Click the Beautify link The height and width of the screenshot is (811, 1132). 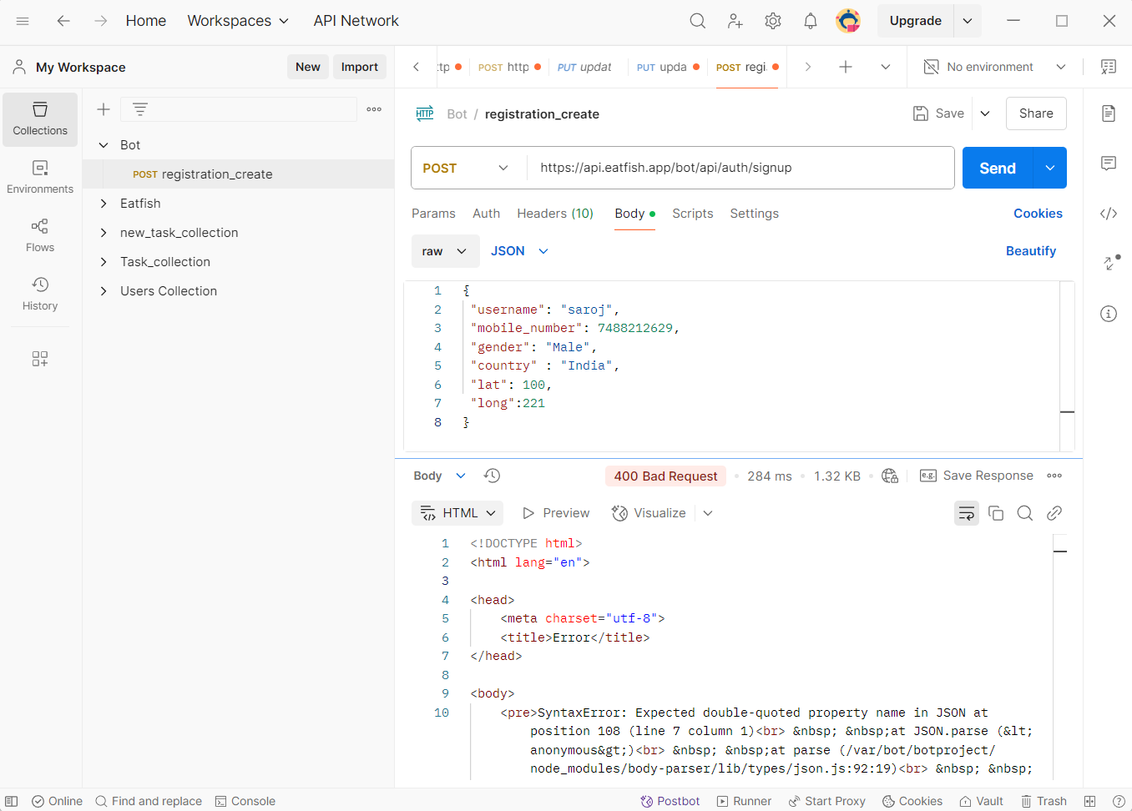pos(1030,251)
